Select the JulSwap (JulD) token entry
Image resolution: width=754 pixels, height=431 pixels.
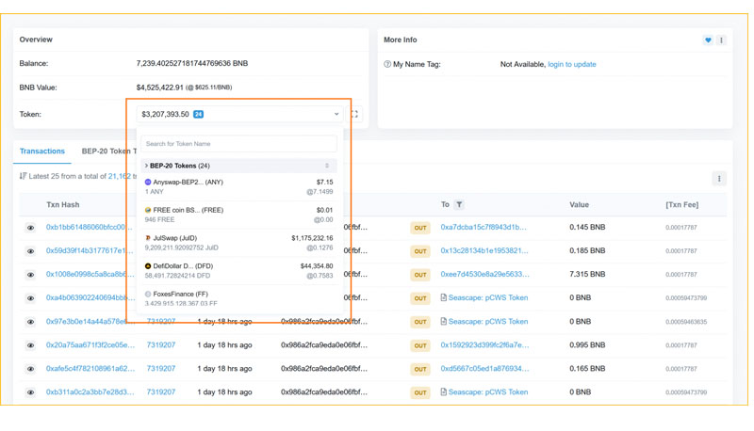point(239,243)
